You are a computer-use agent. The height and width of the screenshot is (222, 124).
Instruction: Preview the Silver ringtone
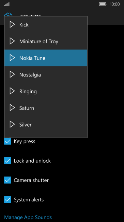click(x=12, y=125)
